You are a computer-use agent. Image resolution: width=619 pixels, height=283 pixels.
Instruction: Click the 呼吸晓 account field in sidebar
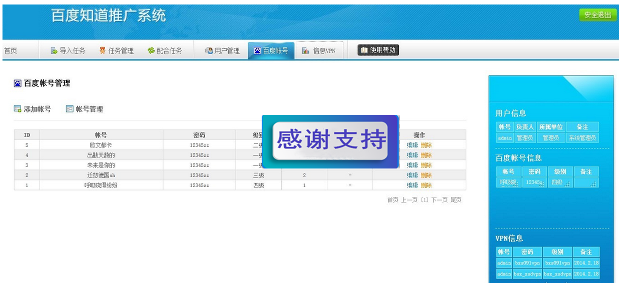point(508,182)
